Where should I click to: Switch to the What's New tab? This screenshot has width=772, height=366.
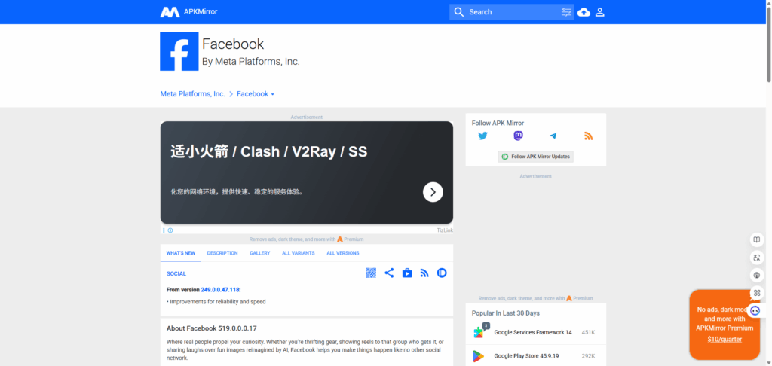click(x=181, y=253)
